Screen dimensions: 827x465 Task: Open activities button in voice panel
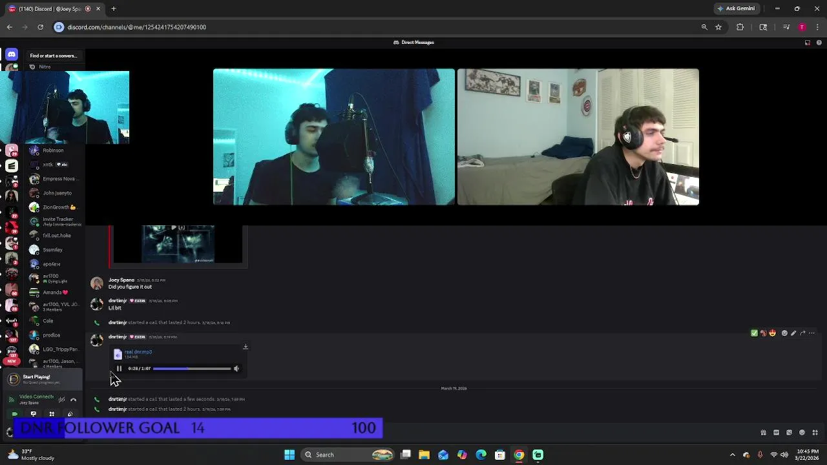(52, 414)
